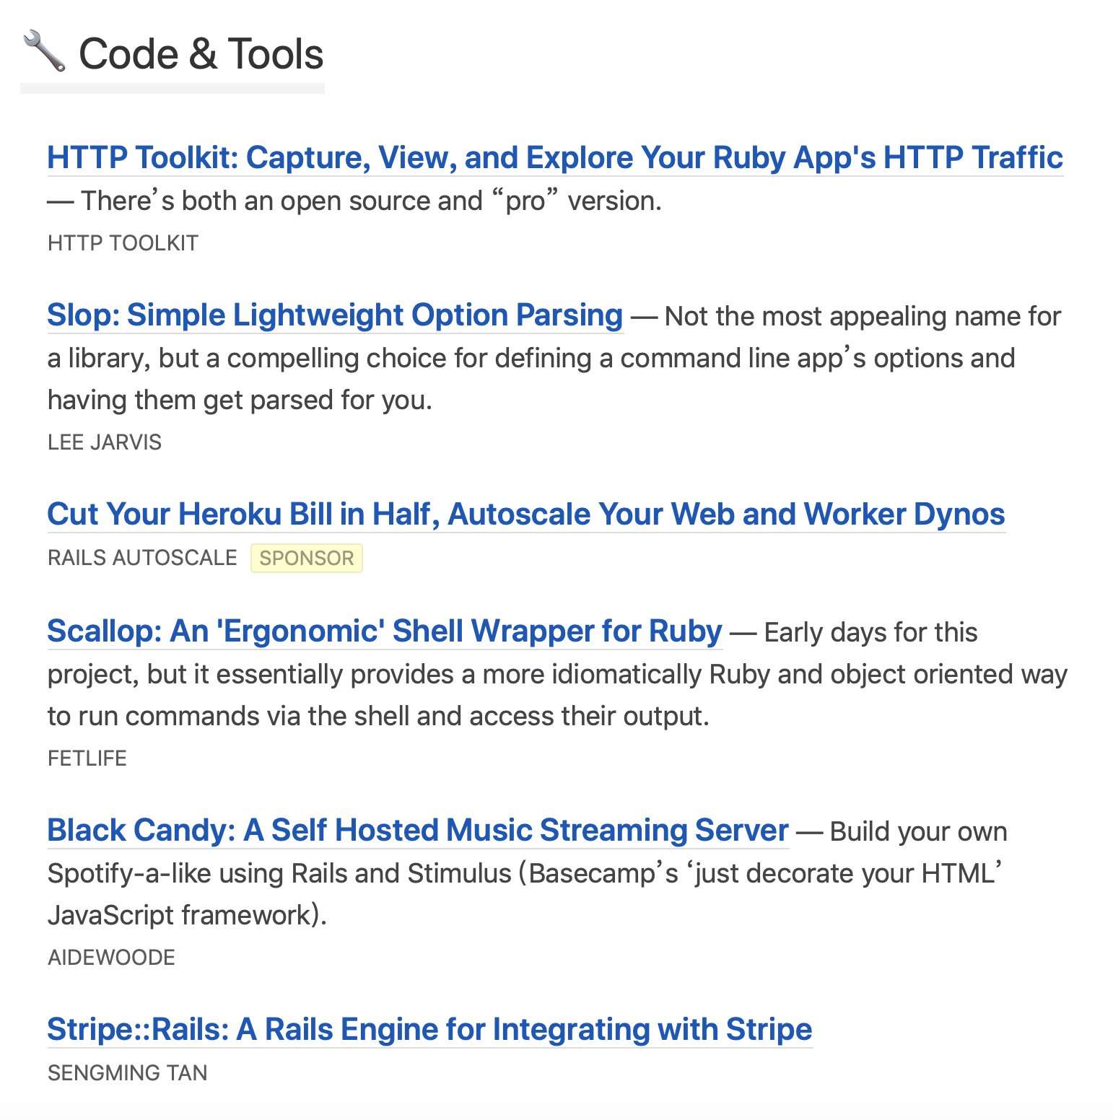Click the yellow SPONSOR badge
Image resolution: width=1113 pixels, height=1120 pixels.
307,558
